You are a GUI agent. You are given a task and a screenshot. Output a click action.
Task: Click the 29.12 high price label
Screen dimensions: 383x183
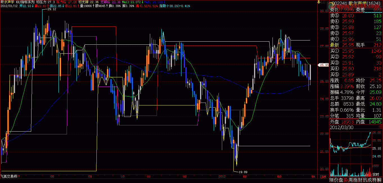coord(52,9)
